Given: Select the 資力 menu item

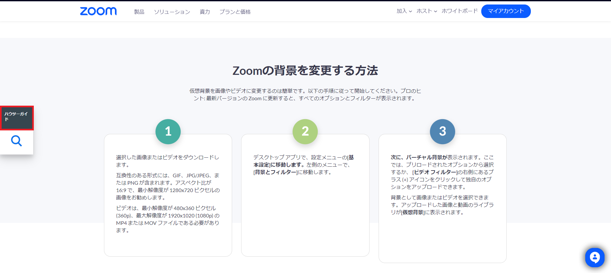Looking at the screenshot, I should pyautogui.click(x=205, y=12).
